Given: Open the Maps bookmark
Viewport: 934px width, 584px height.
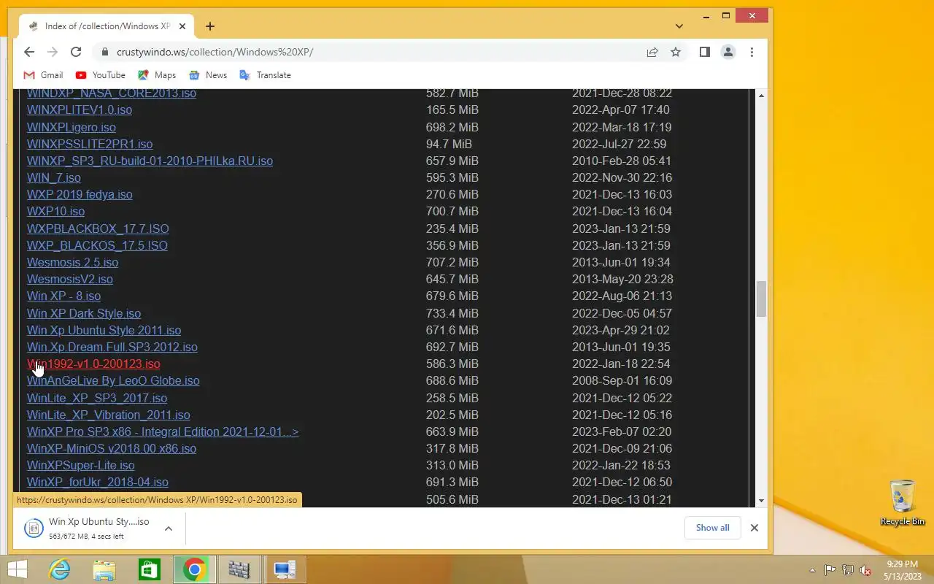Looking at the screenshot, I should point(157,75).
